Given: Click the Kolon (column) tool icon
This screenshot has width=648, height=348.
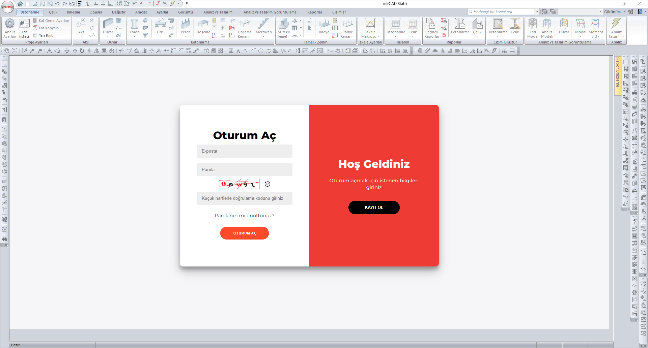Looking at the screenshot, I should (x=134, y=24).
